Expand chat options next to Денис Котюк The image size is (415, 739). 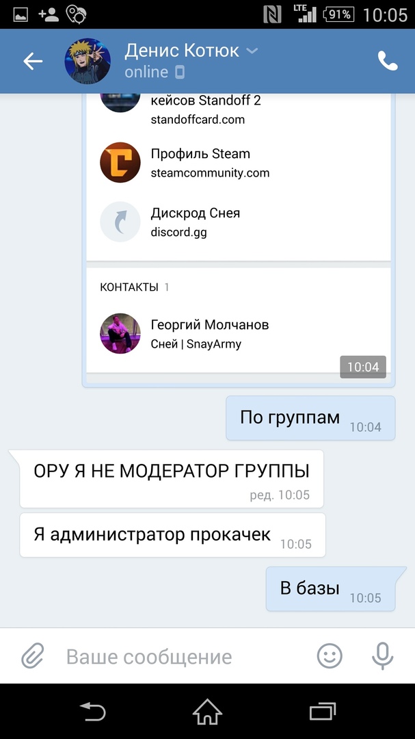pyautogui.click(x=253, y=51)
